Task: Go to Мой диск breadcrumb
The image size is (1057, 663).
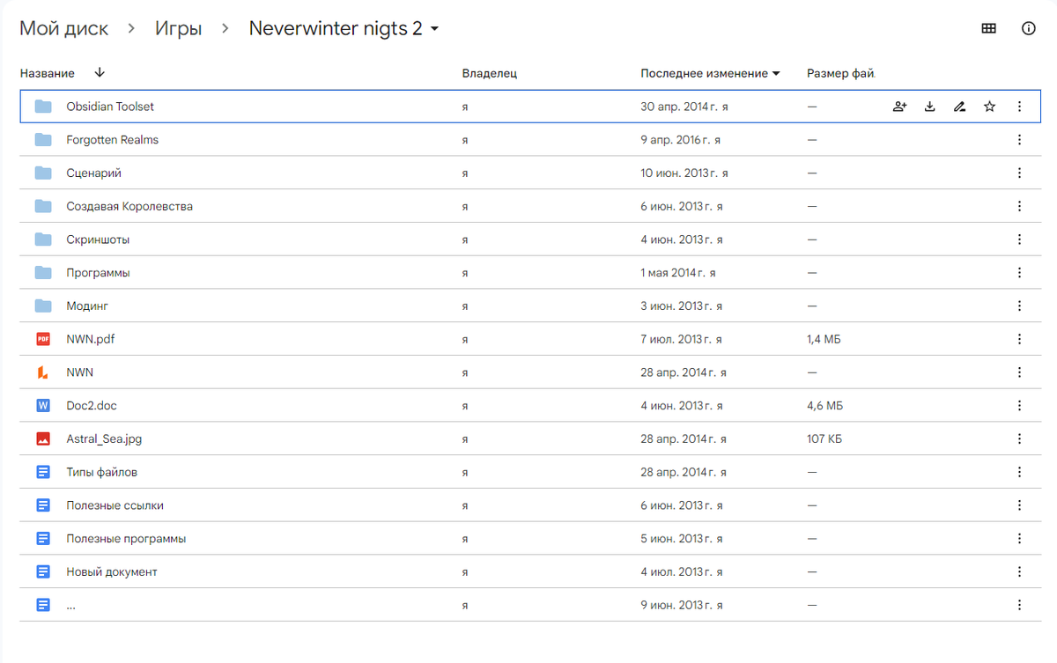Action: (x=64, y=28)
